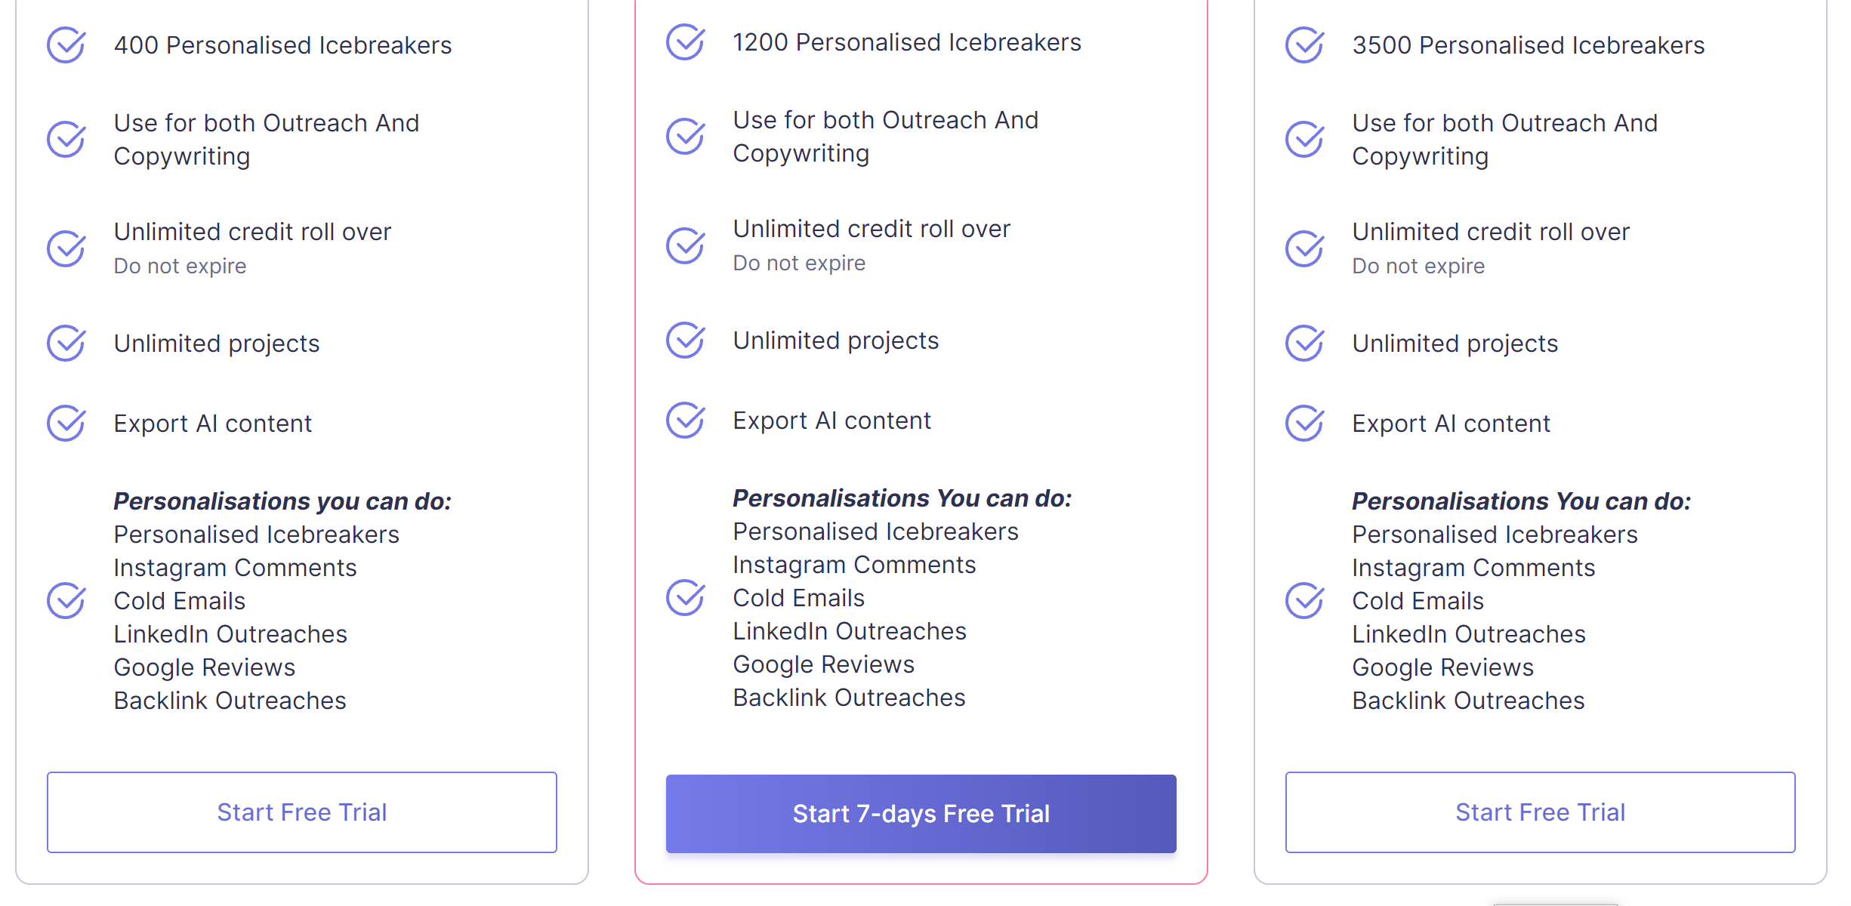Click checkmark icon beside 3500 Personalised Icebreakers
The image size is (1851, 906).
(1305, 45)
